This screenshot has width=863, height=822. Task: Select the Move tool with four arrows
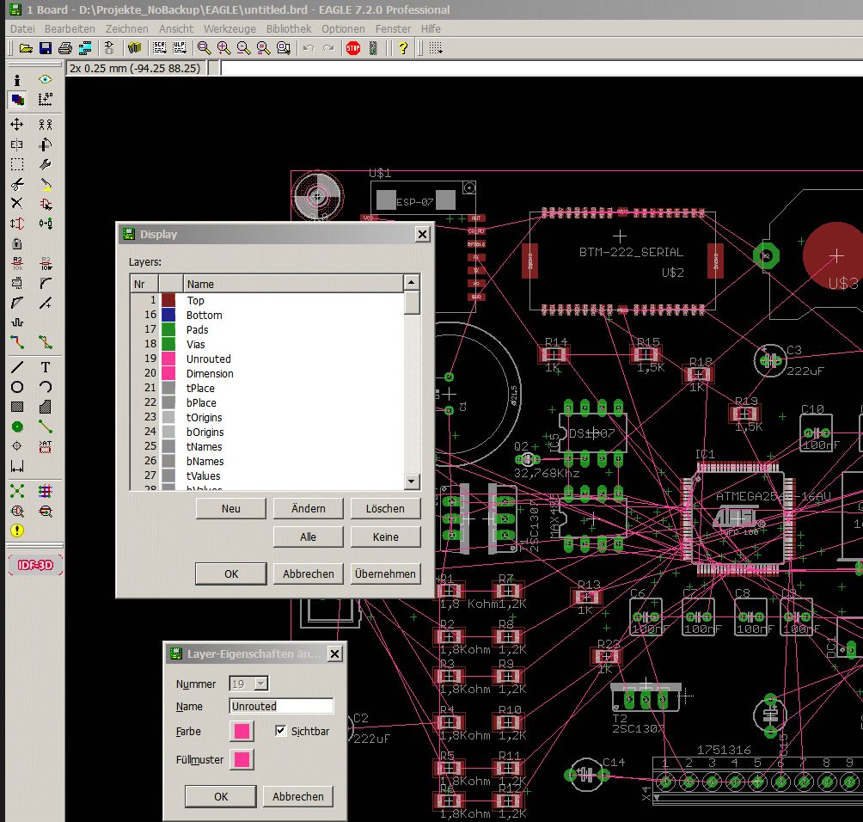pos(16,125)
